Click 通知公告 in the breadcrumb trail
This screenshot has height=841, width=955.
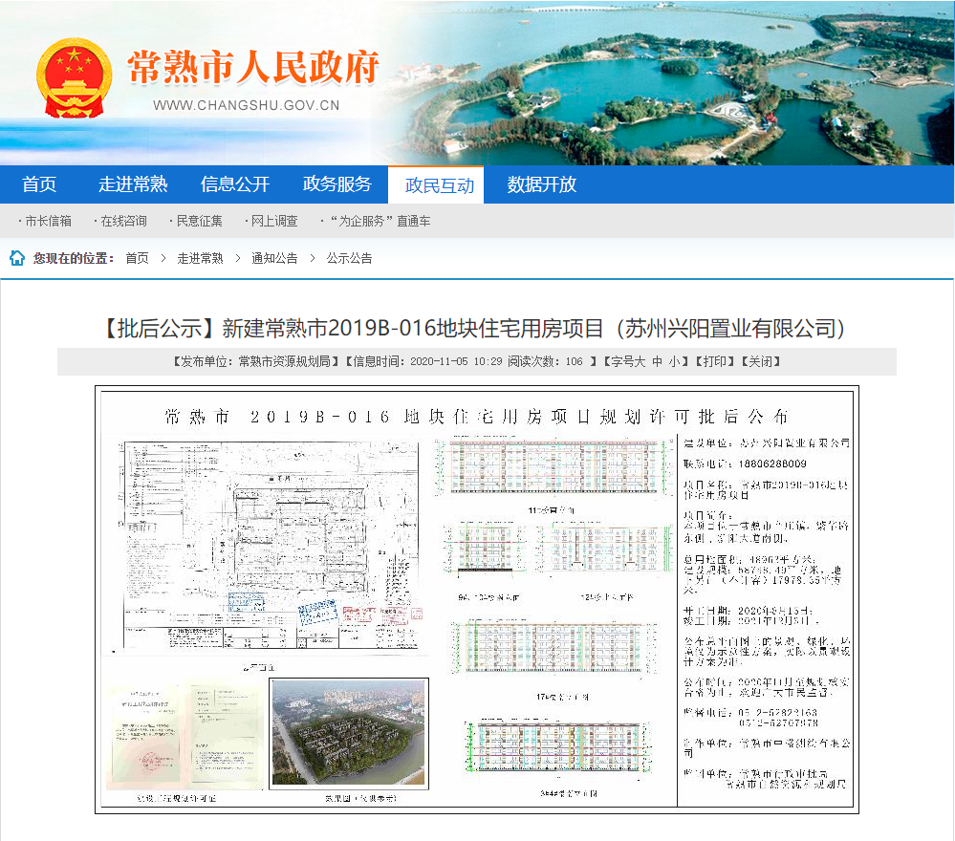click(274, 258)
